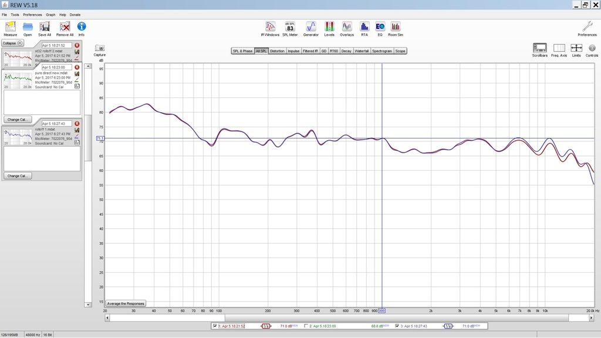
Task: Open the Room Sim tool
Action: click(x=396, y=29)
